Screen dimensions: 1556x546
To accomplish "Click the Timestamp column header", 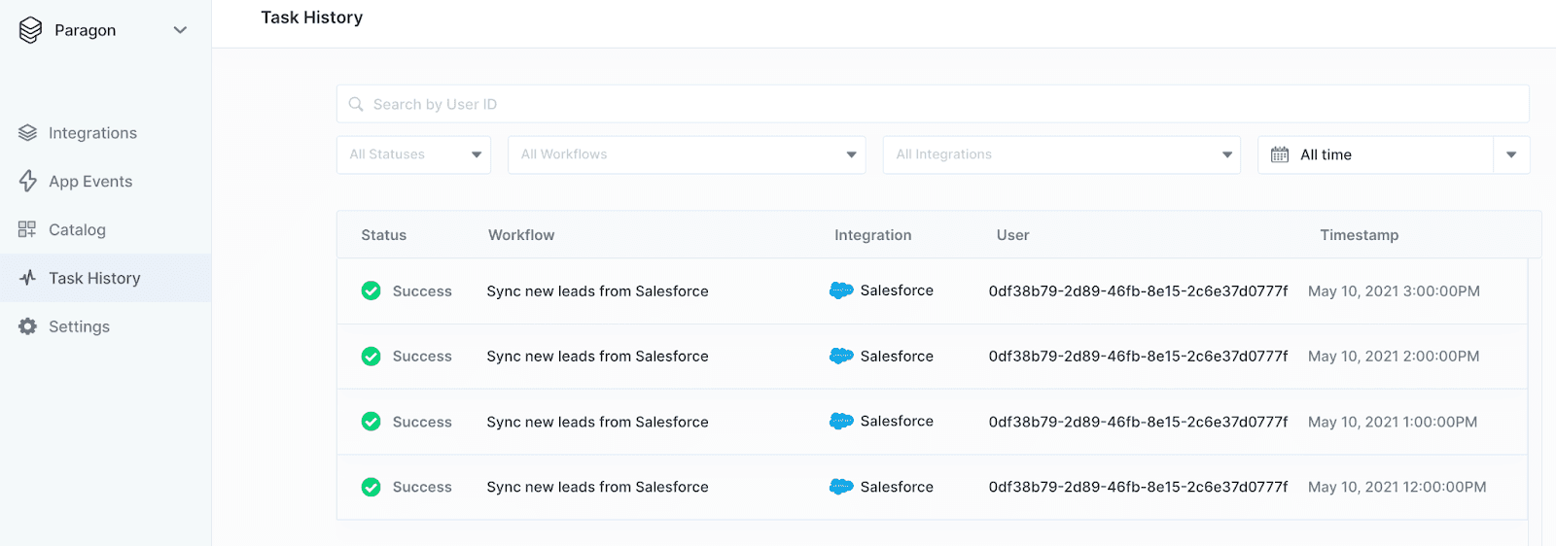I will (x=1359, y=235).
